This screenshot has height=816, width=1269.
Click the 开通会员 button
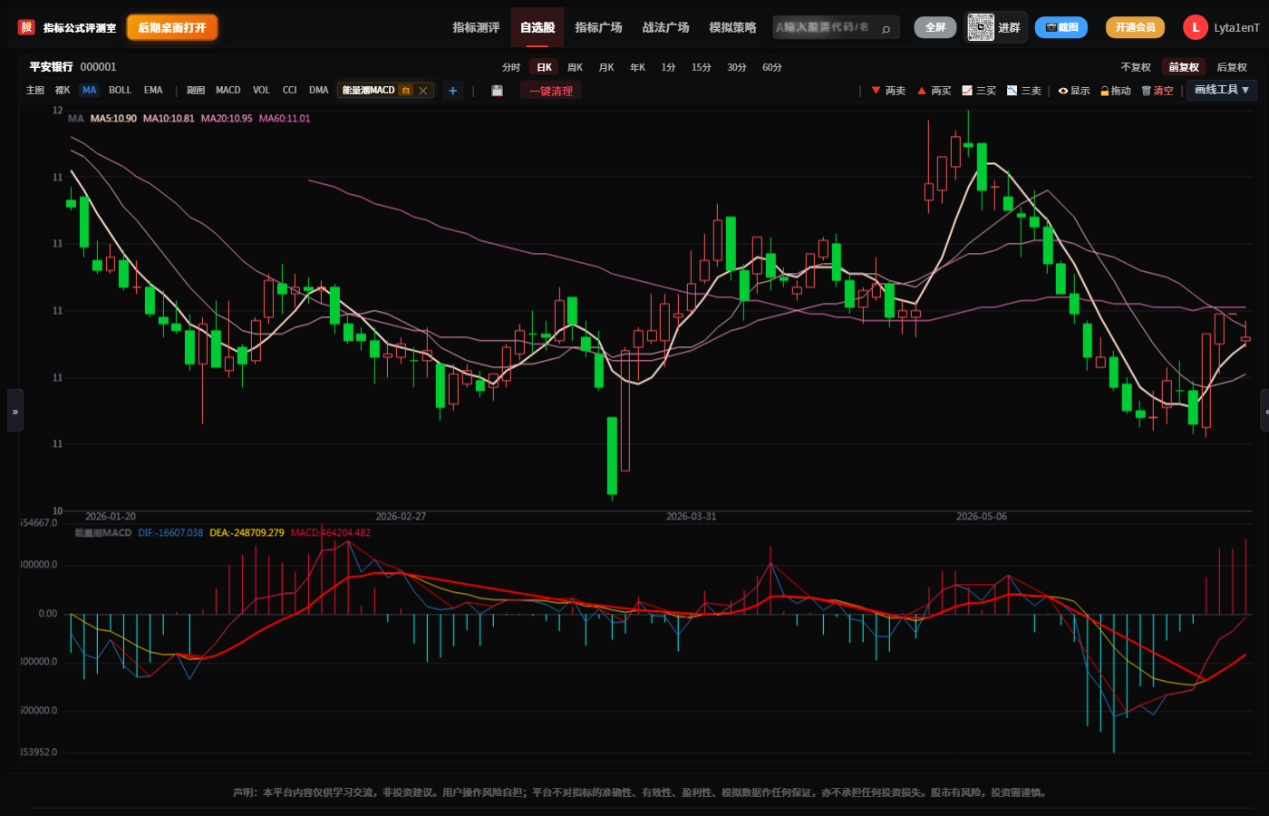coord(1135,27)
